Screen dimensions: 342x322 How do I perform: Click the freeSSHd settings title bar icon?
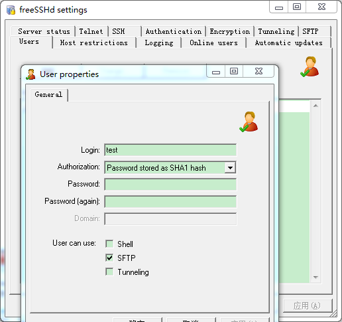pyautogui.click(x=11, y=10)
